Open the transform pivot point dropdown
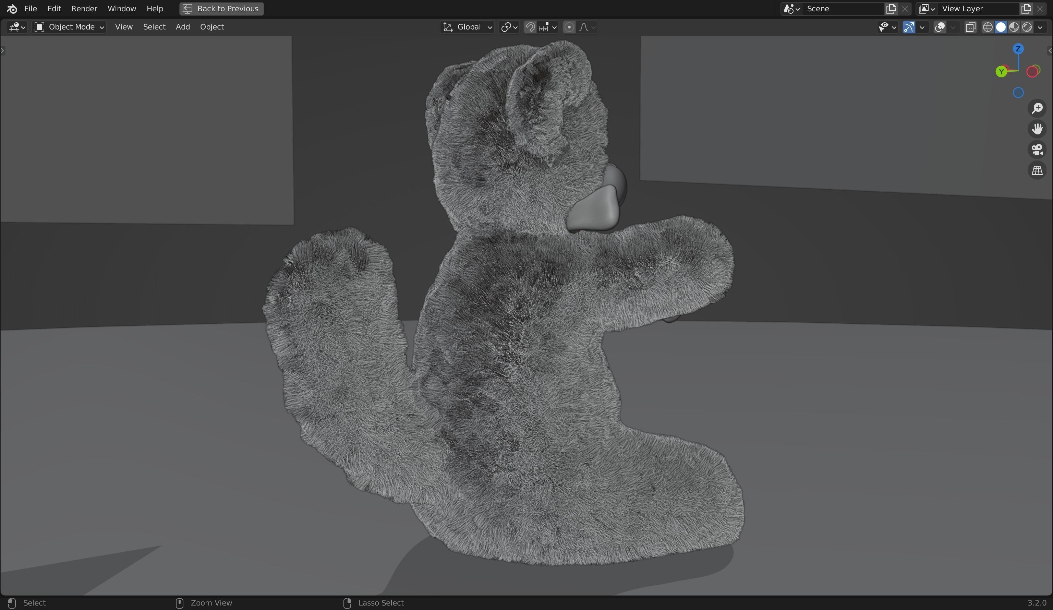Screen dimensions: 1053x610 point(509,27)
